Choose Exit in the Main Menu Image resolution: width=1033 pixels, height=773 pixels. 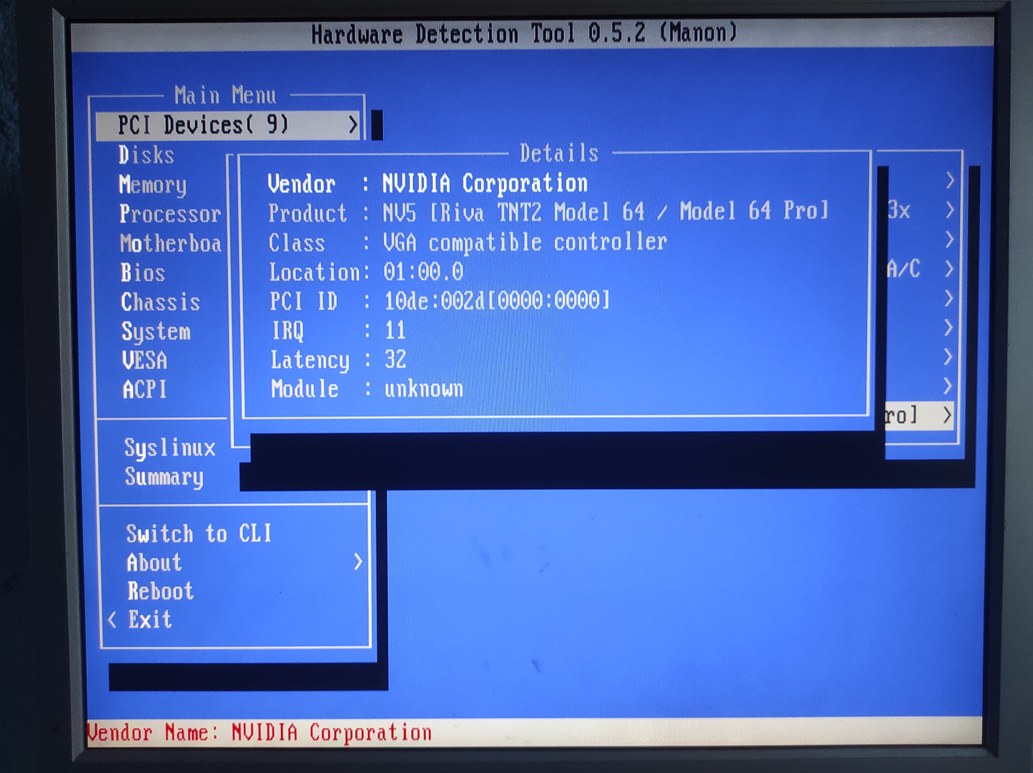149,619
